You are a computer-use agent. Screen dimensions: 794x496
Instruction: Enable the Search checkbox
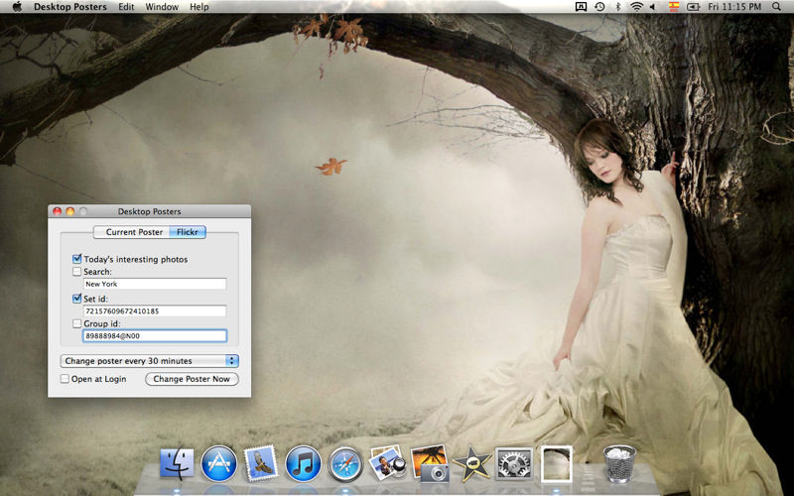tap(77, 272)
